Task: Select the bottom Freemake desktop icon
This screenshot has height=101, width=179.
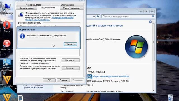Action: pos(7,97)
